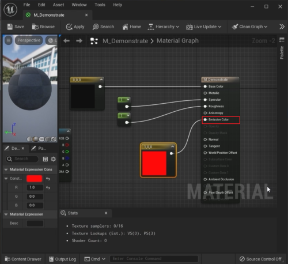Screen dimensions: 288x264
Task: Open Browse to locate the asset
Action: point(35,27)
